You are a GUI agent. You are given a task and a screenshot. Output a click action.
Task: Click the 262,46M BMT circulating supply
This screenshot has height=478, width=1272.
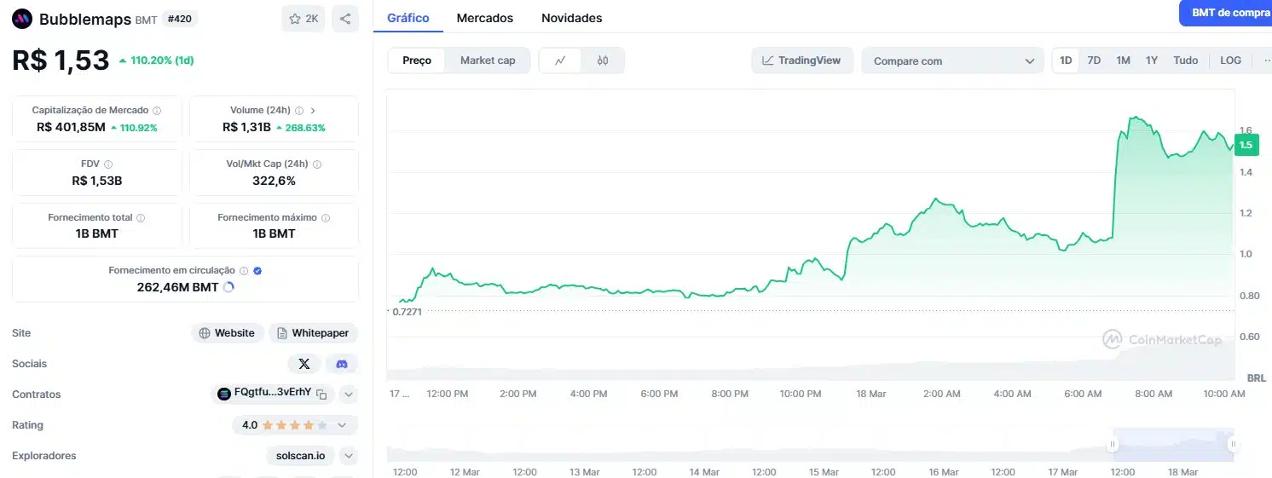pos(177,287)
